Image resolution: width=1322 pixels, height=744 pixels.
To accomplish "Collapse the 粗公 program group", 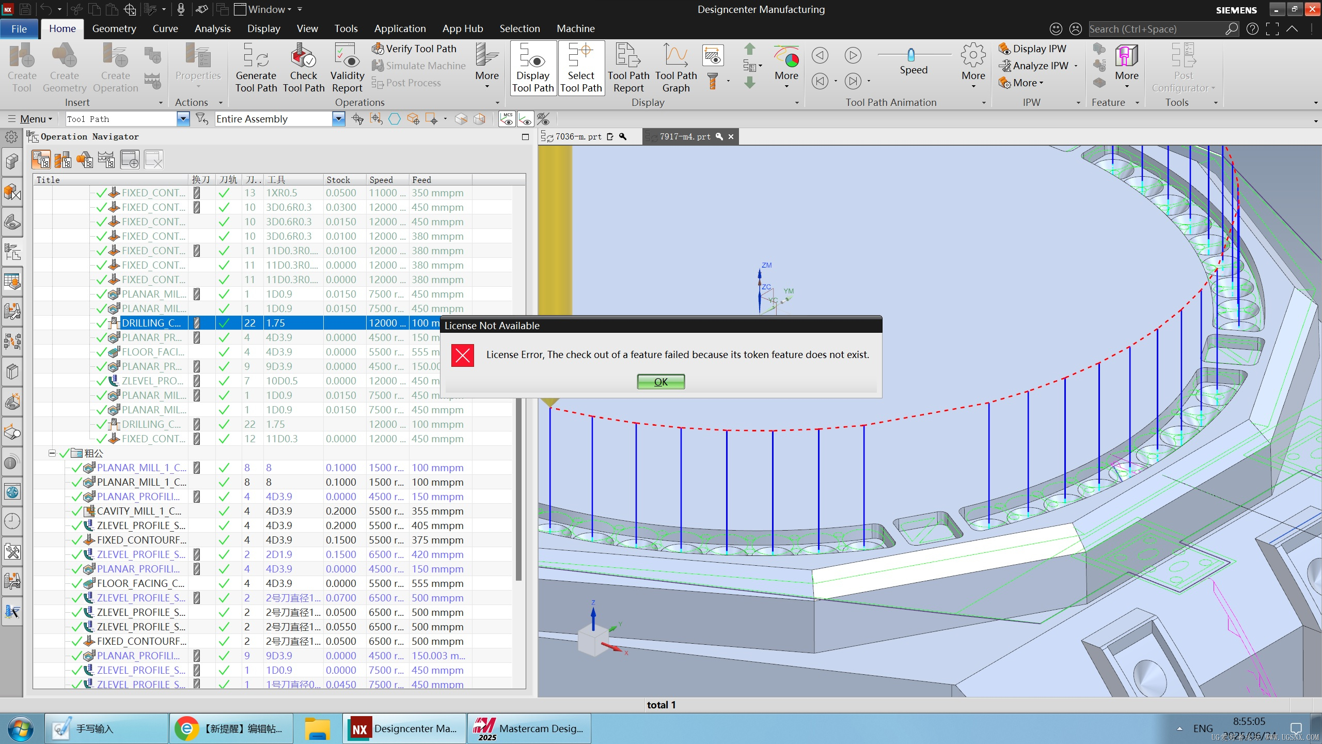I will click(52, 453).
